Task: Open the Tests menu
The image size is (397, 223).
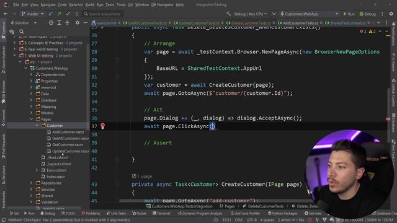Action: tap(110, 5)
